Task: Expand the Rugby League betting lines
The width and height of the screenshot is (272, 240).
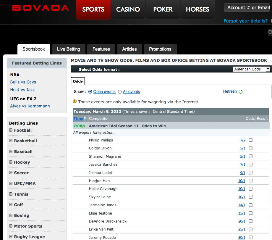Action: tap(11, 236)
